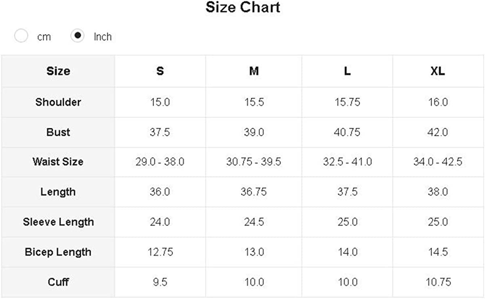Select the Inch unit radio button
485x299 pixels.
tap(77, 36)
